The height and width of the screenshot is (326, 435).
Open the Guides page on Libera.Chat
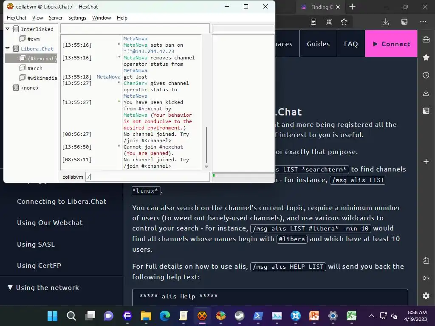pos(318,44)
